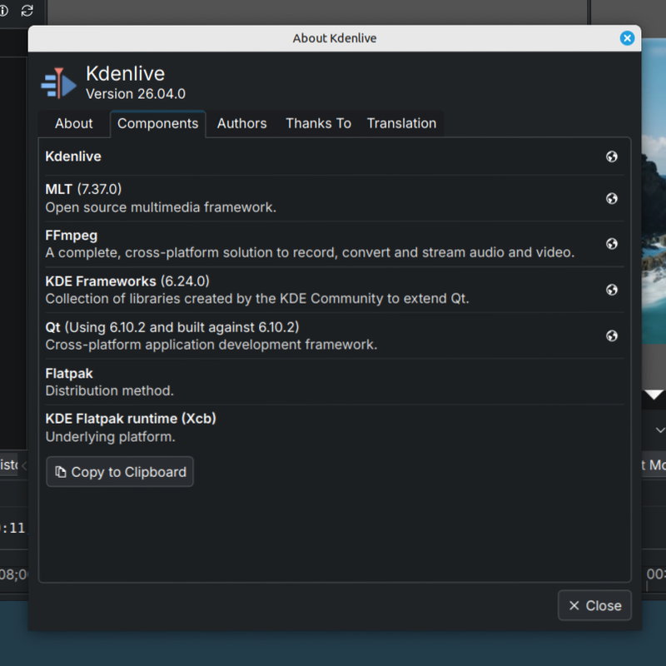Copy component info to clipboard
The width and height of the screenshot is (666, 666).
coord(120,472)
